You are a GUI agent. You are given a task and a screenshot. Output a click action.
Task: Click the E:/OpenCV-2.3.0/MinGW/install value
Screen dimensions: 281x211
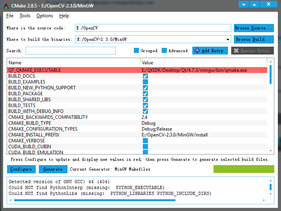(175, 135)
